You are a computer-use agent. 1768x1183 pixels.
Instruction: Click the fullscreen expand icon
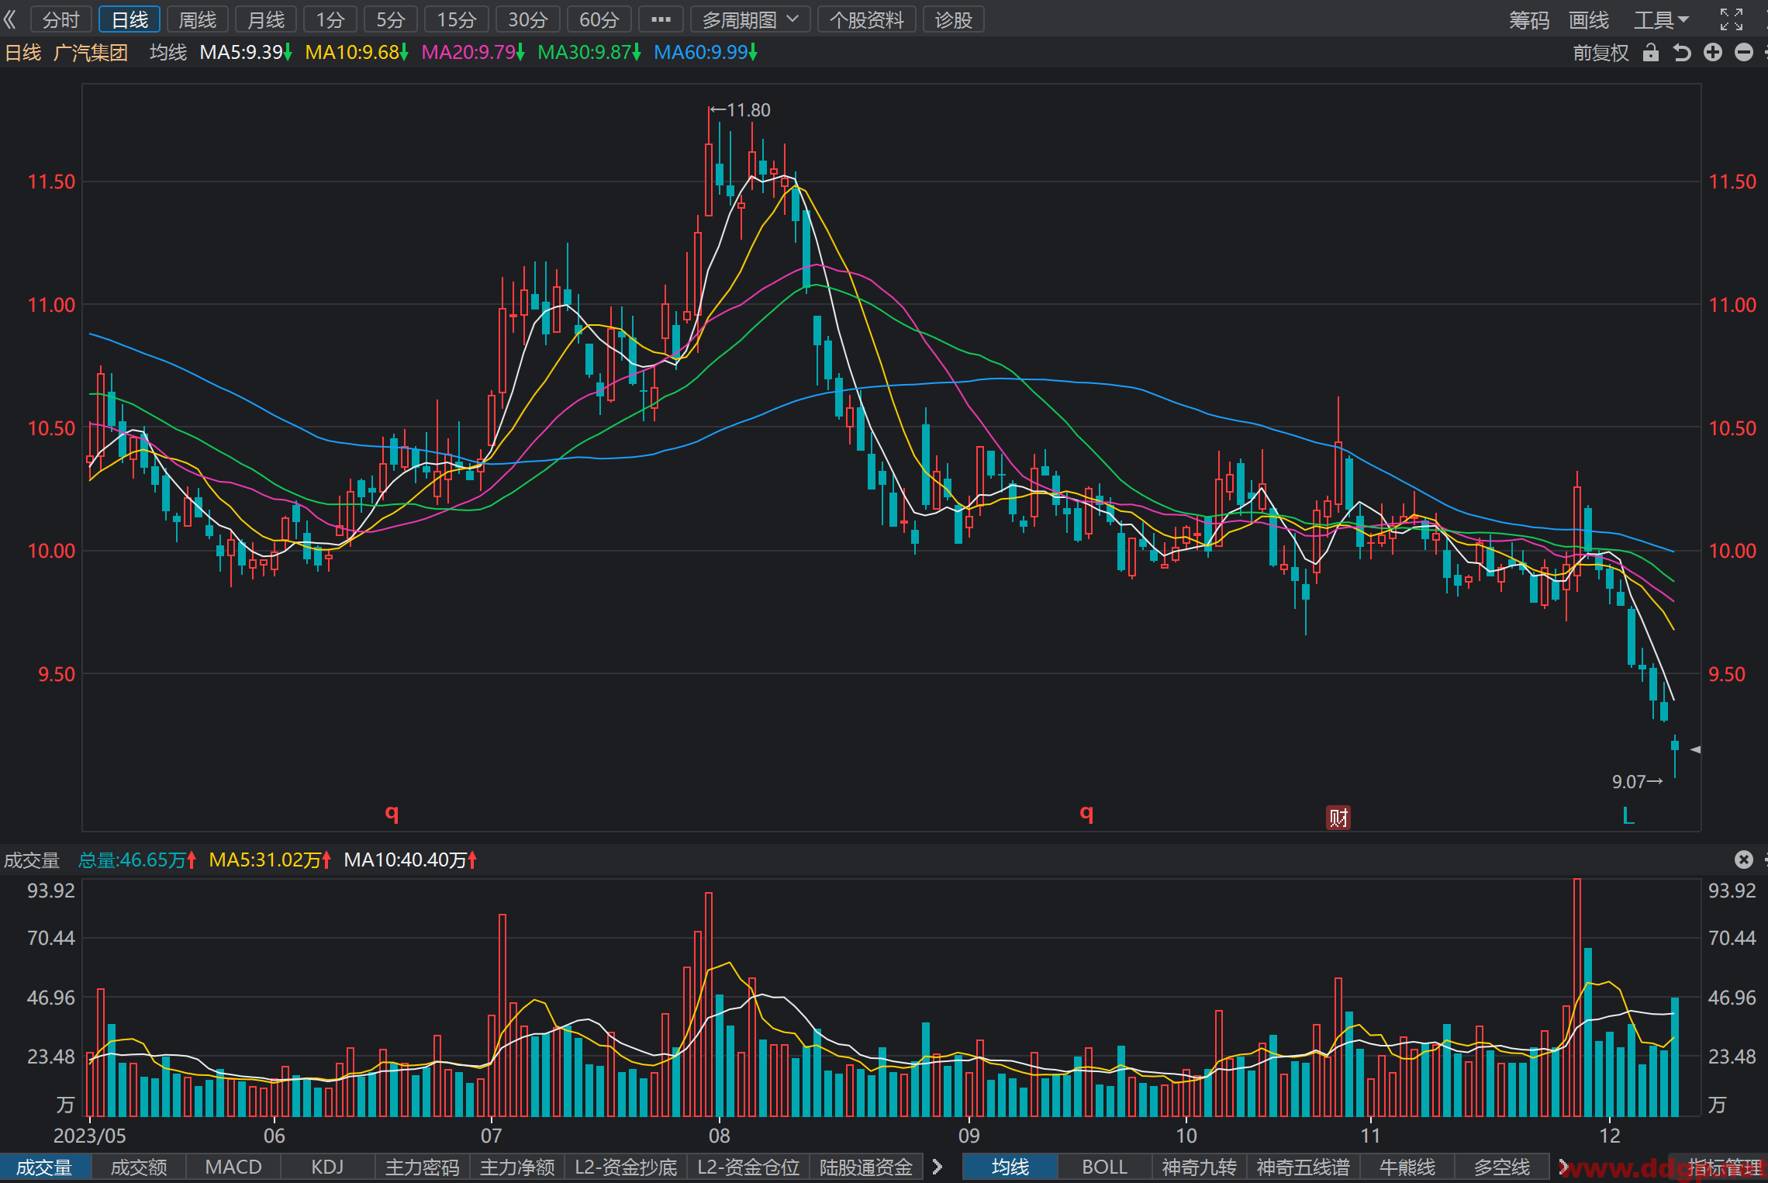(x=1732, y=19)
